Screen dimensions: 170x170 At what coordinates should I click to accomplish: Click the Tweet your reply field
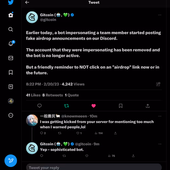click(x=94, y=167)
